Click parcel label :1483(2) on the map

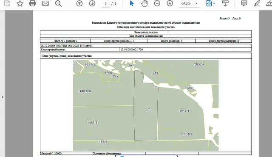coord(102,142)
